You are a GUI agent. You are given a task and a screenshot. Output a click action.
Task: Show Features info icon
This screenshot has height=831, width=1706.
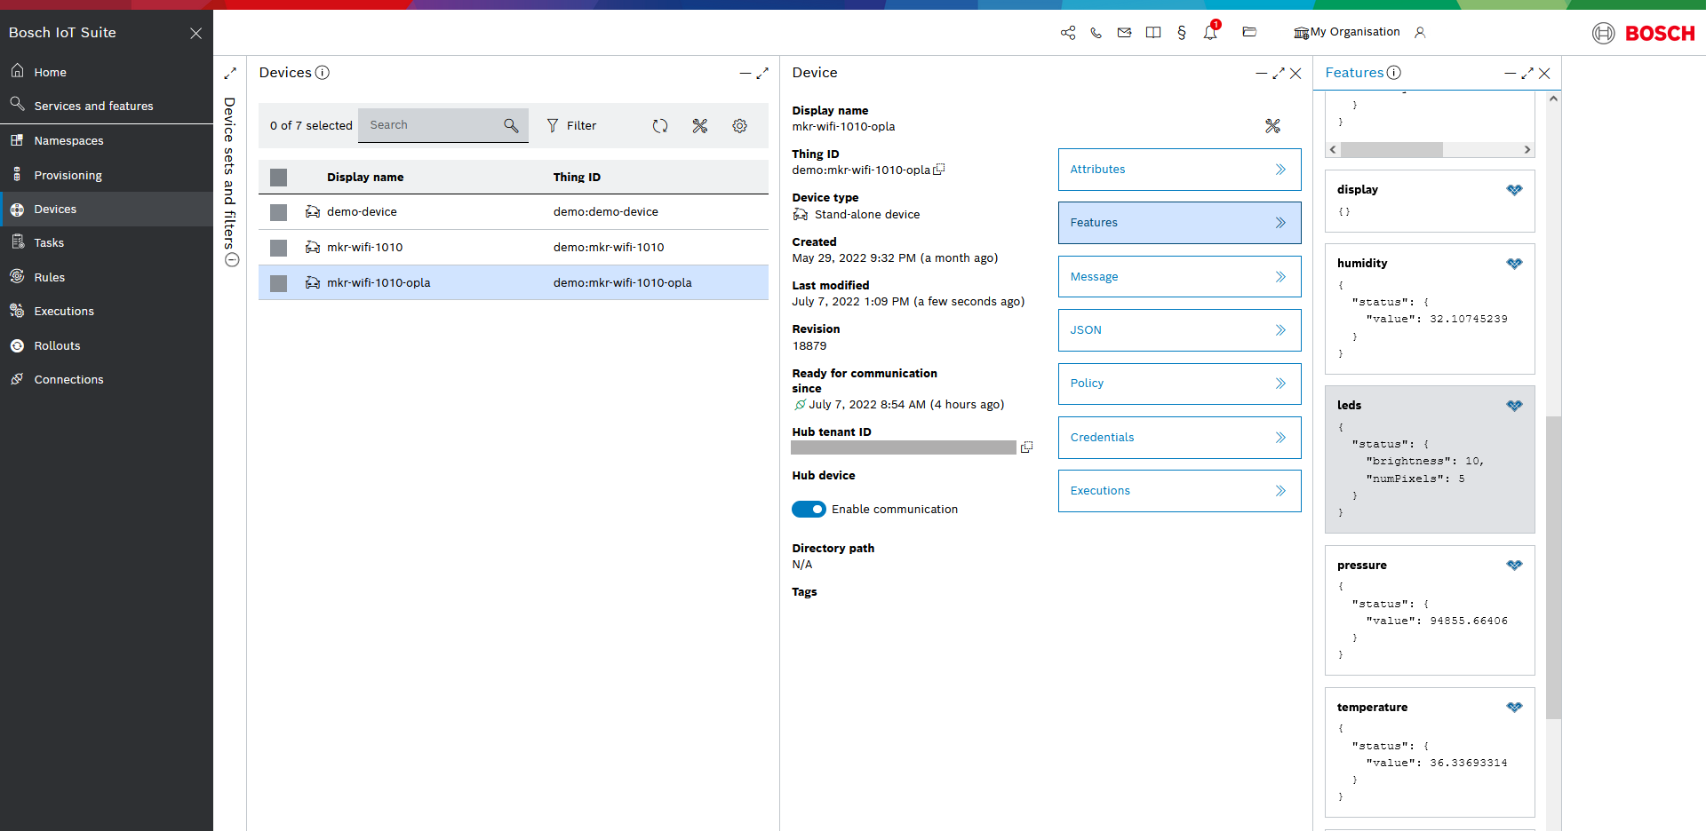pyautogui.click(x=1394, y=73)
